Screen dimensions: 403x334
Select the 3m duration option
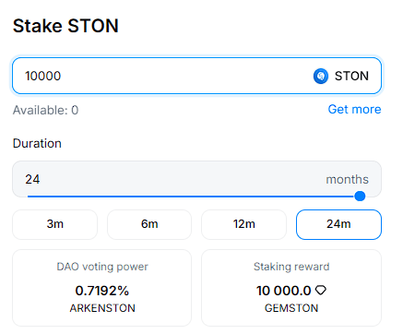(55, 224)
